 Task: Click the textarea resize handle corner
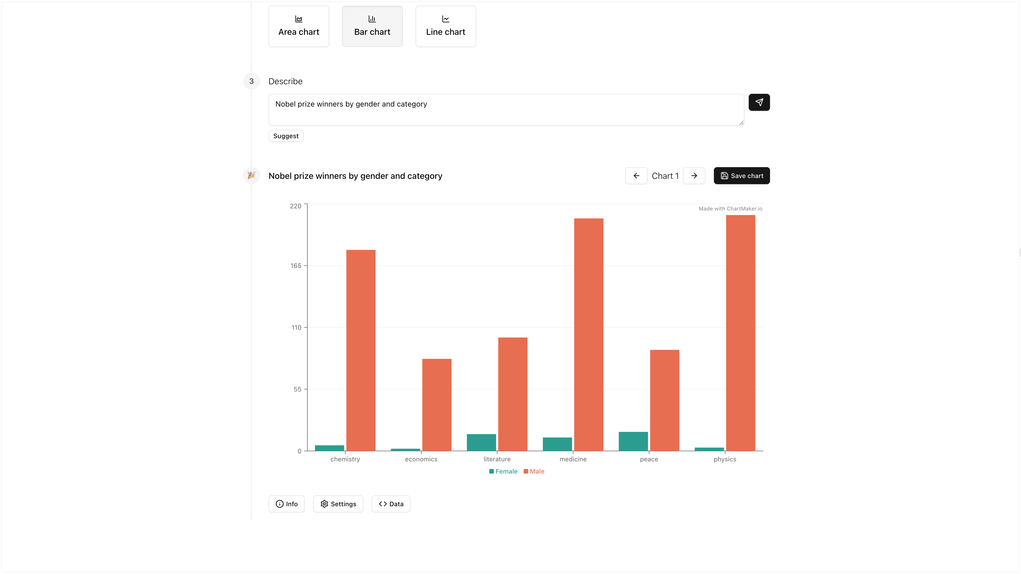[741, 123]
